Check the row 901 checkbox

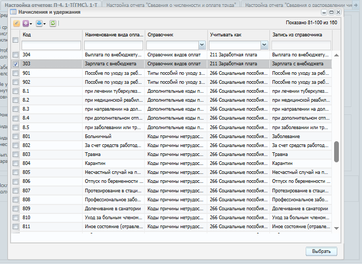(15, 73)
